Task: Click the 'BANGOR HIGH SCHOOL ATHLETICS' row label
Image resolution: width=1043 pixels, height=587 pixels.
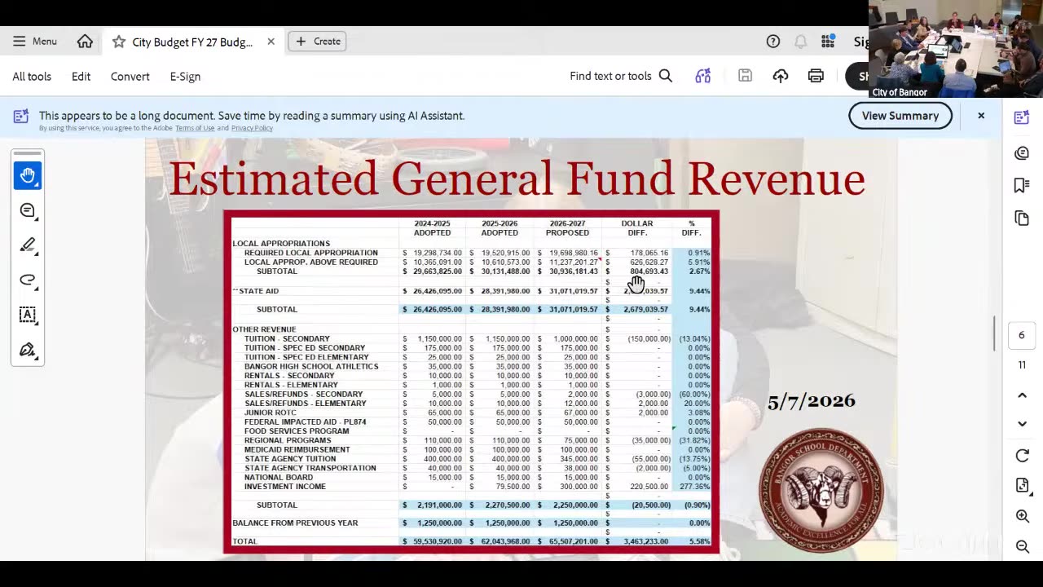Action: [x=311, y=367]
